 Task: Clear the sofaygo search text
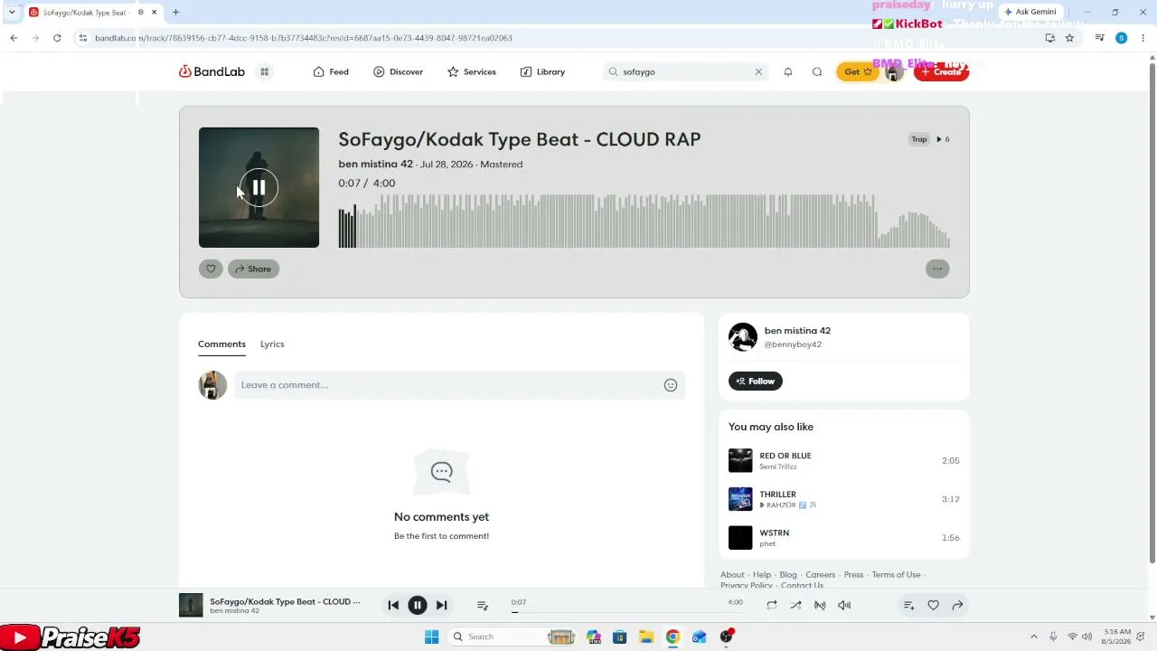pos(758,71)
